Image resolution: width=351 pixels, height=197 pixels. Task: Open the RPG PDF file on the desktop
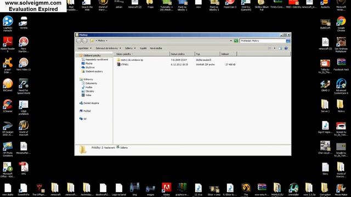pos(24,168)
